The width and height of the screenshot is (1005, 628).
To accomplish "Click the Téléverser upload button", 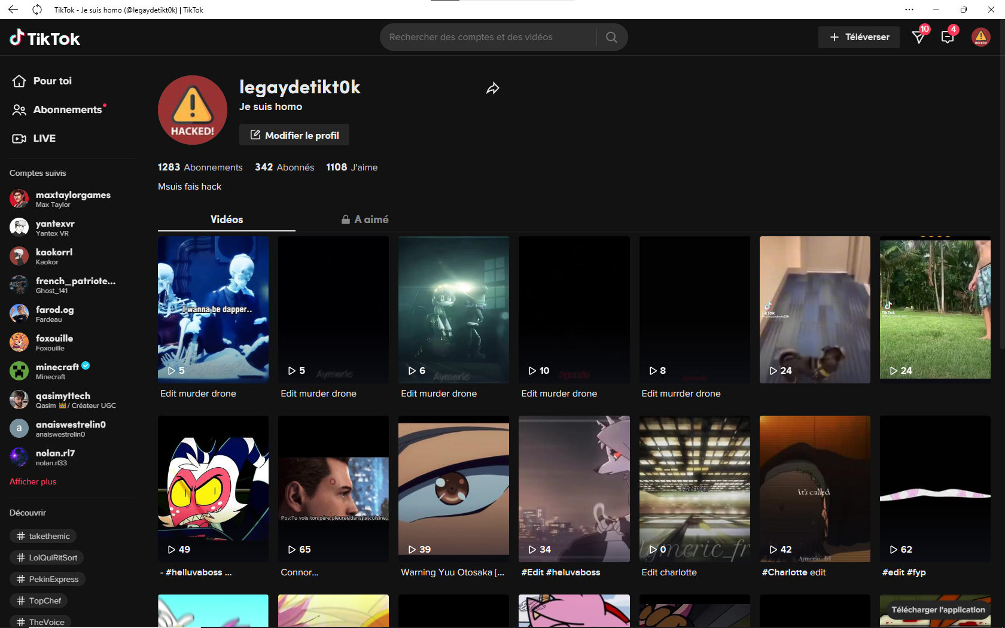I will pos(859,37).
